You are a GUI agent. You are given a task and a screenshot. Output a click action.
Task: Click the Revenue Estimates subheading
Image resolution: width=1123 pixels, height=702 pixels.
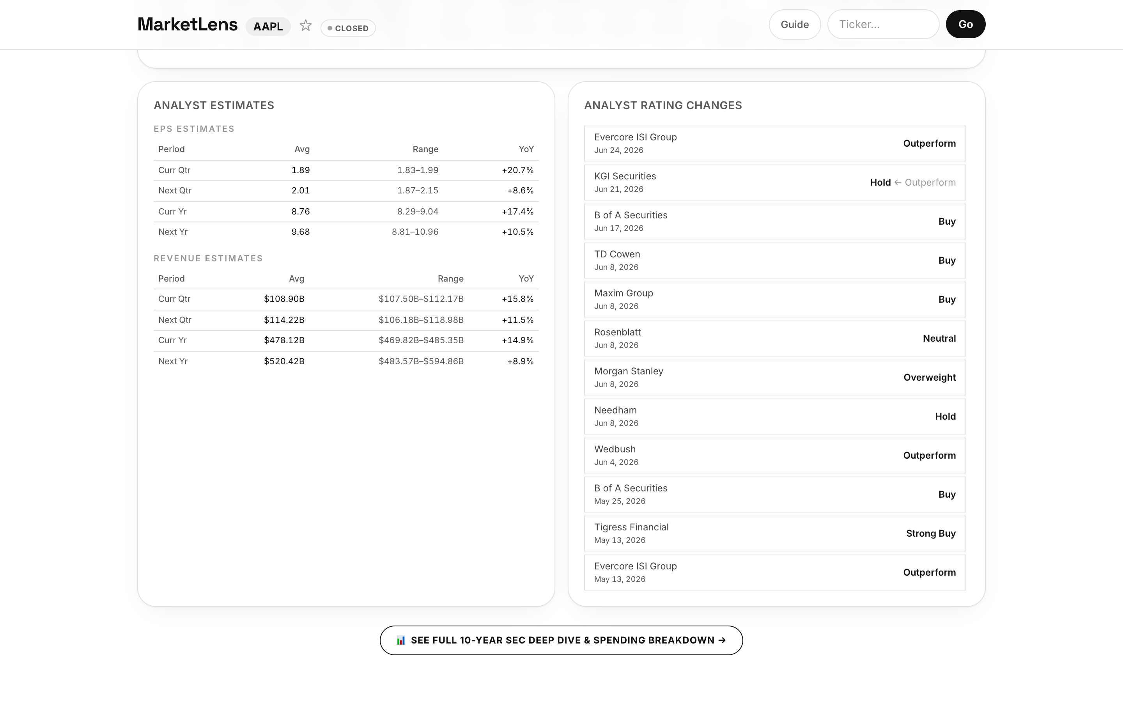[208, 258]
